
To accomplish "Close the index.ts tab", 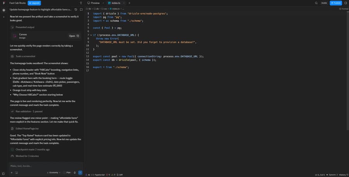I will (124, 3).
